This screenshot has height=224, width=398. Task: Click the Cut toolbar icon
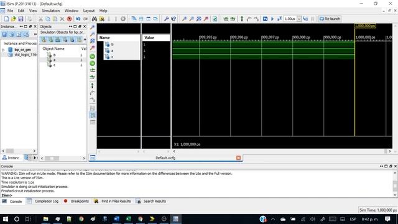[x=40, y=19]
